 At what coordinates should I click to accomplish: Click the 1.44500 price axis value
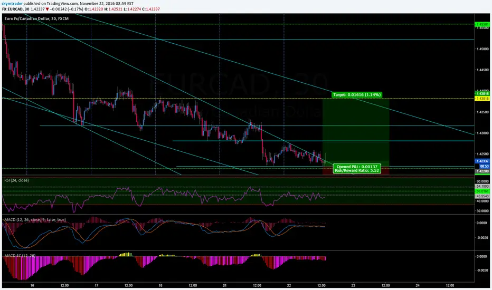tap(483, 70)
